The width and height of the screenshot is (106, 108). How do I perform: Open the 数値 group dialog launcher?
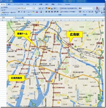pyautogui.click(x=93, y=15)
